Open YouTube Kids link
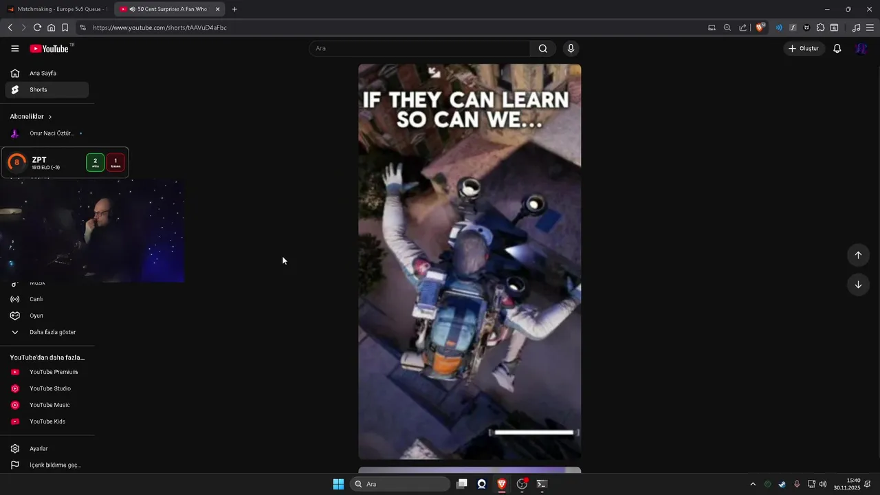The width and height of the screenshot is (880, 495). pos(47,421)
